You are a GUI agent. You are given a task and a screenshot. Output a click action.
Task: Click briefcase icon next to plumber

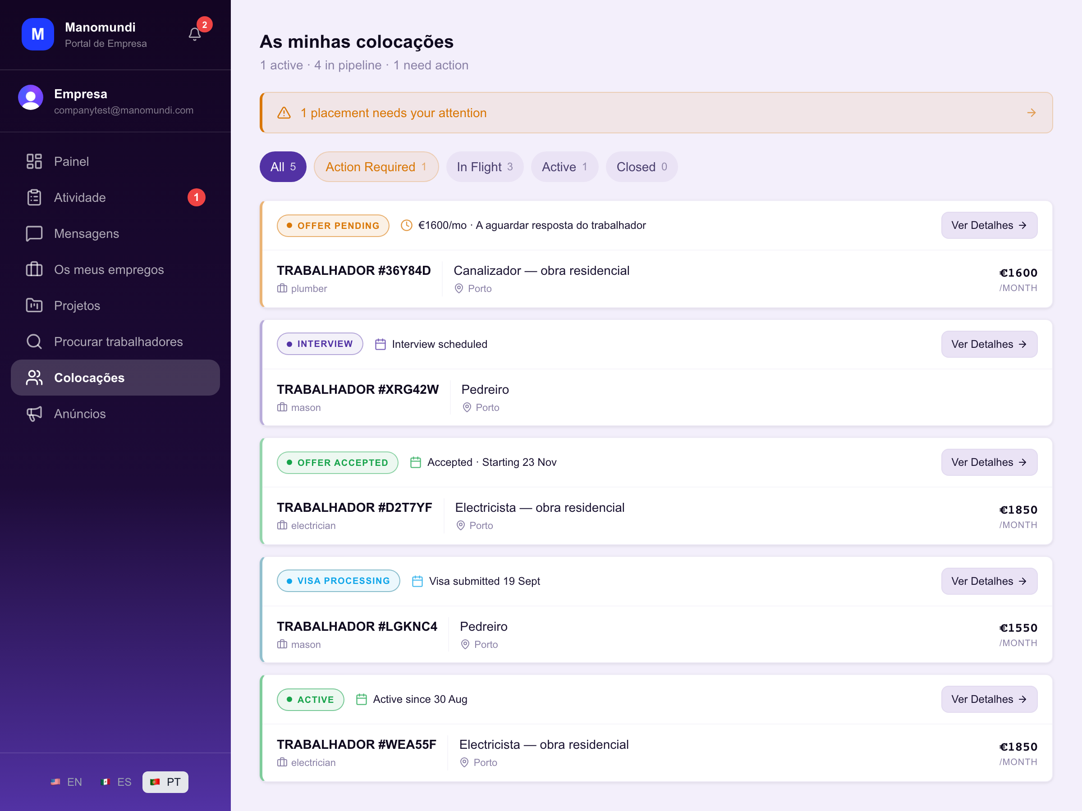tap(282, 288)
